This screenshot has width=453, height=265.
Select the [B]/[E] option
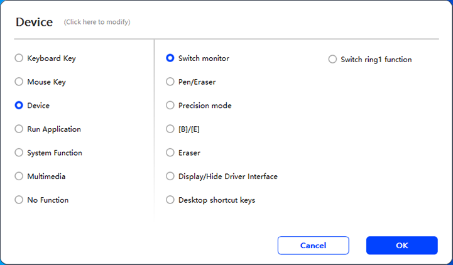click(x=170, y=129)
